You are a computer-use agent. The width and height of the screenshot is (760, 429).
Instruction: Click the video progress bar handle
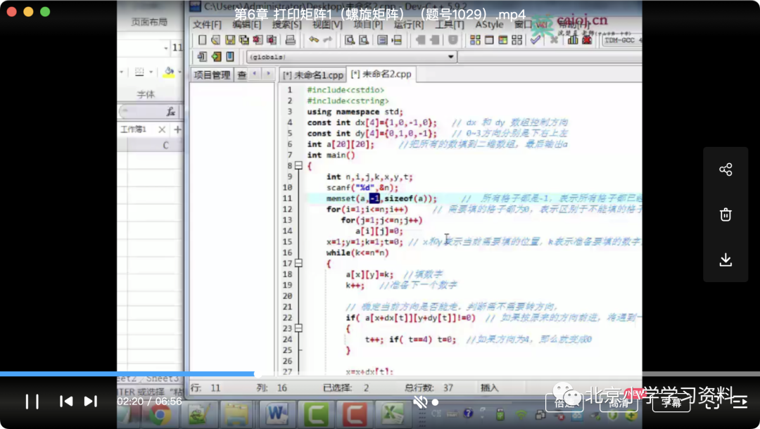pos(258,374)
